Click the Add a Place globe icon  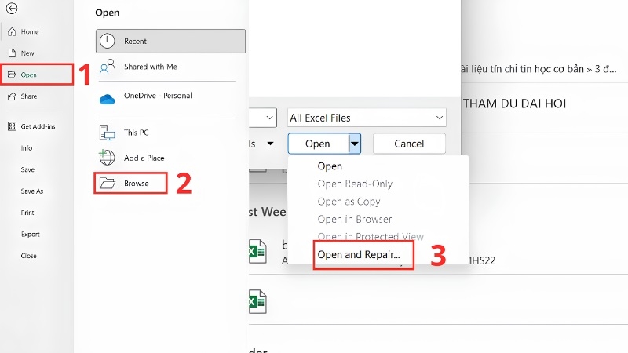point(107,158)
